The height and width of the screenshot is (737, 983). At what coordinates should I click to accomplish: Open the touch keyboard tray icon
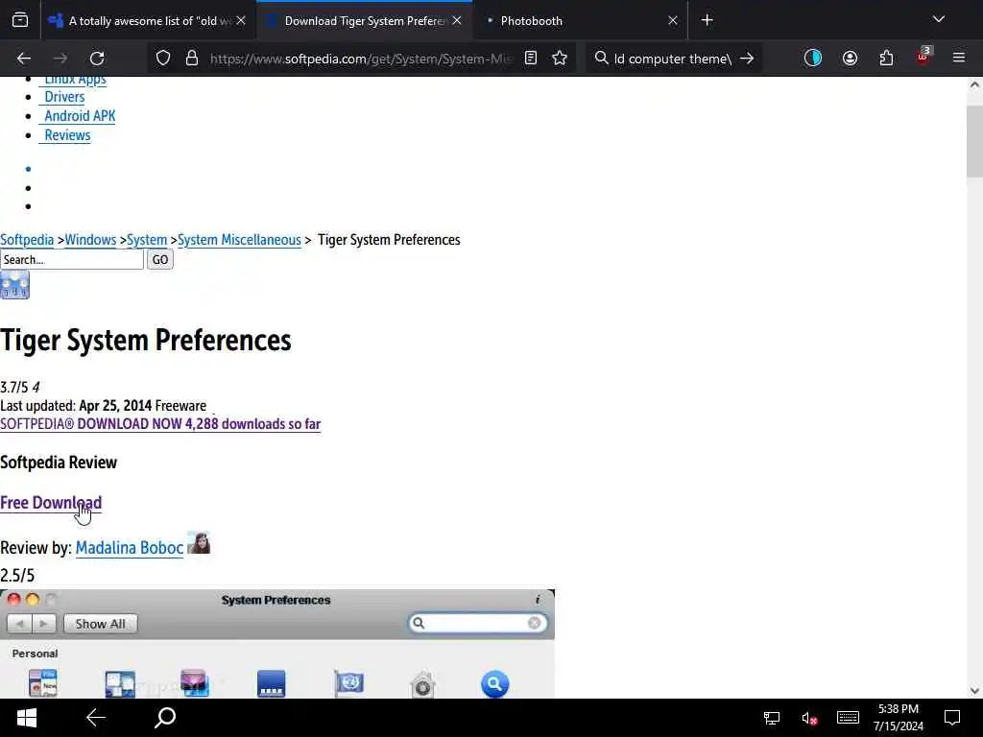pyautogui.click(x=848, y=718)
